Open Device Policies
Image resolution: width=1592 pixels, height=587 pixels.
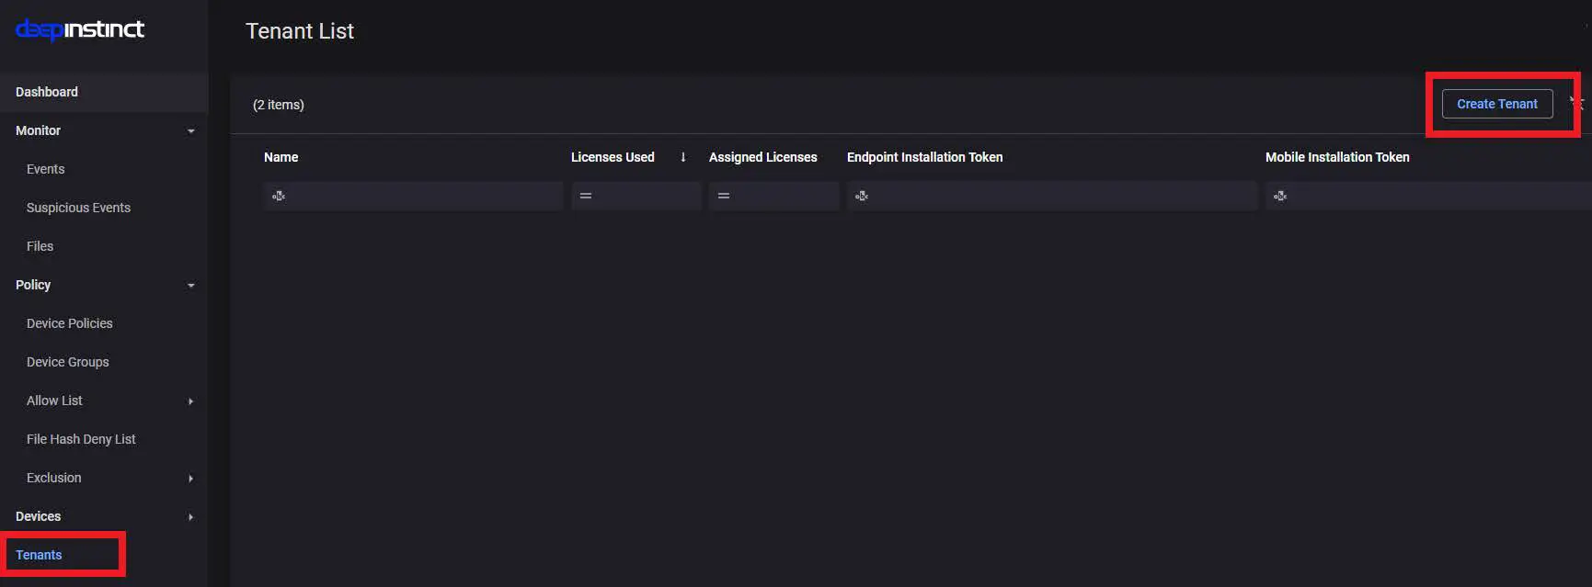click(70, 323)
